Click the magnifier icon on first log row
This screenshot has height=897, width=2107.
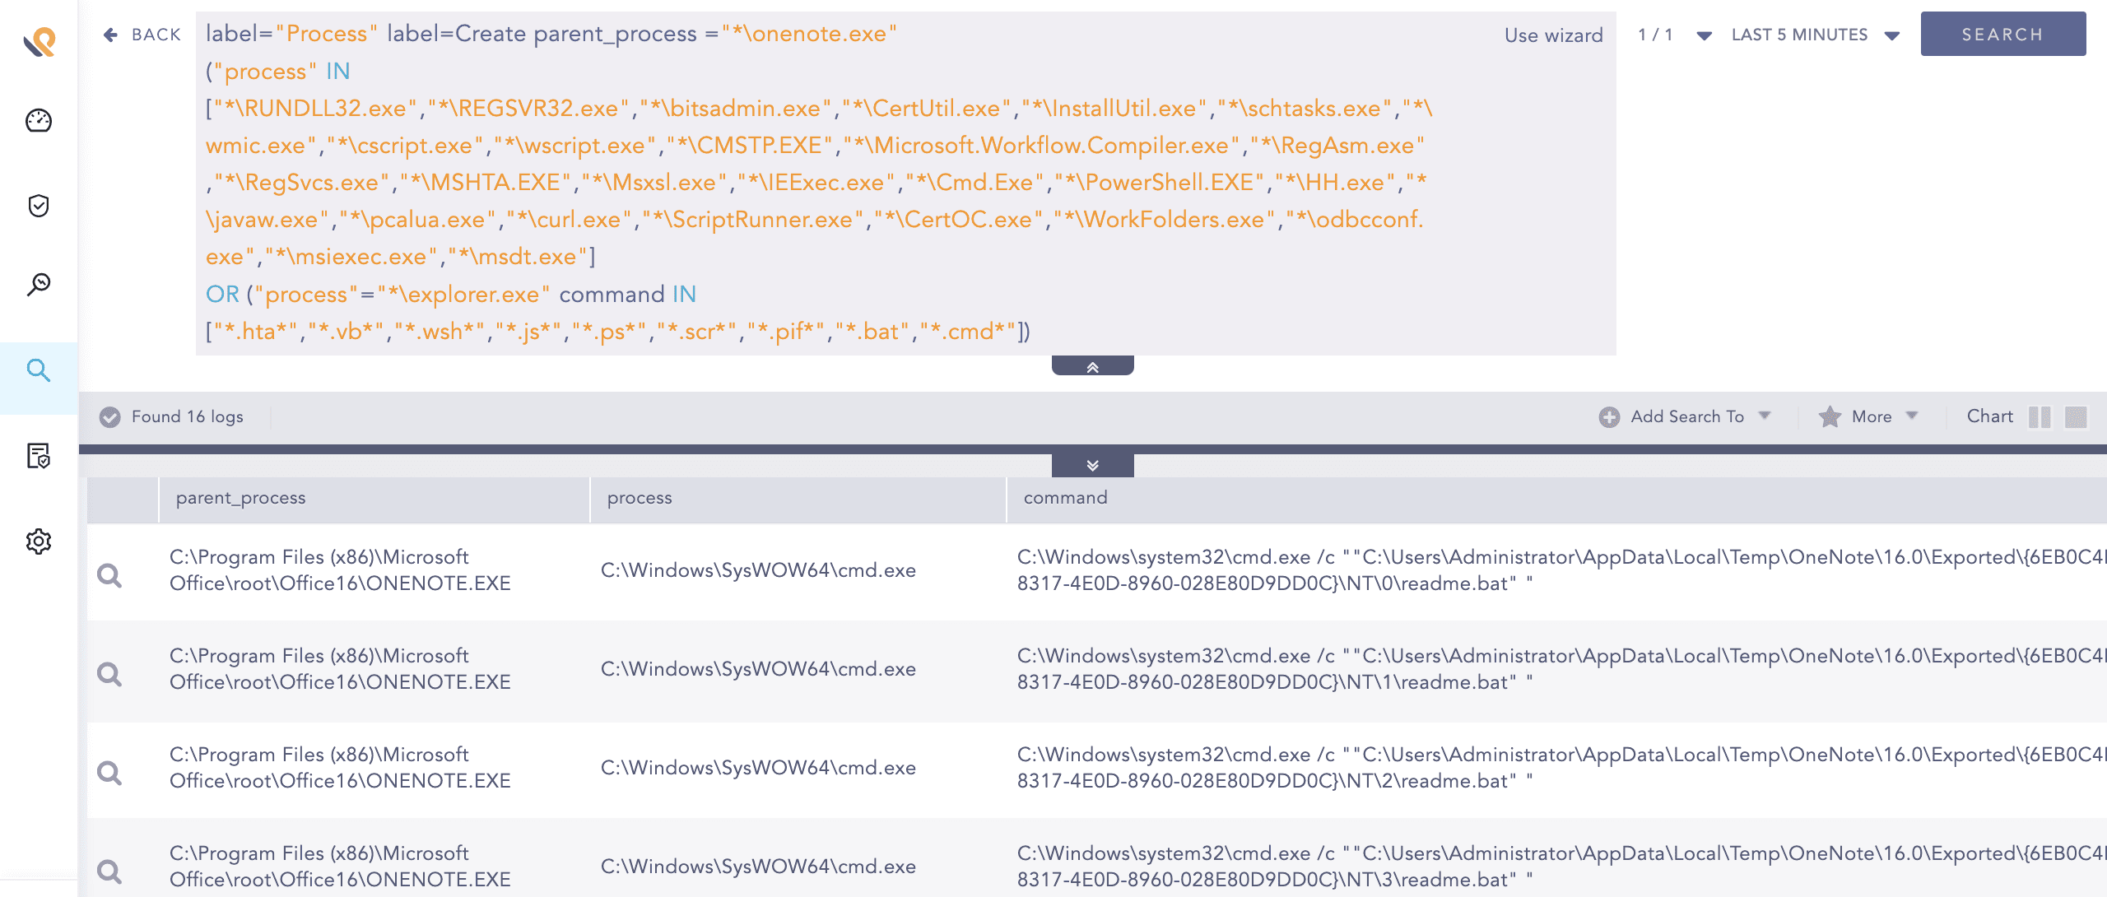click(109, 575)
